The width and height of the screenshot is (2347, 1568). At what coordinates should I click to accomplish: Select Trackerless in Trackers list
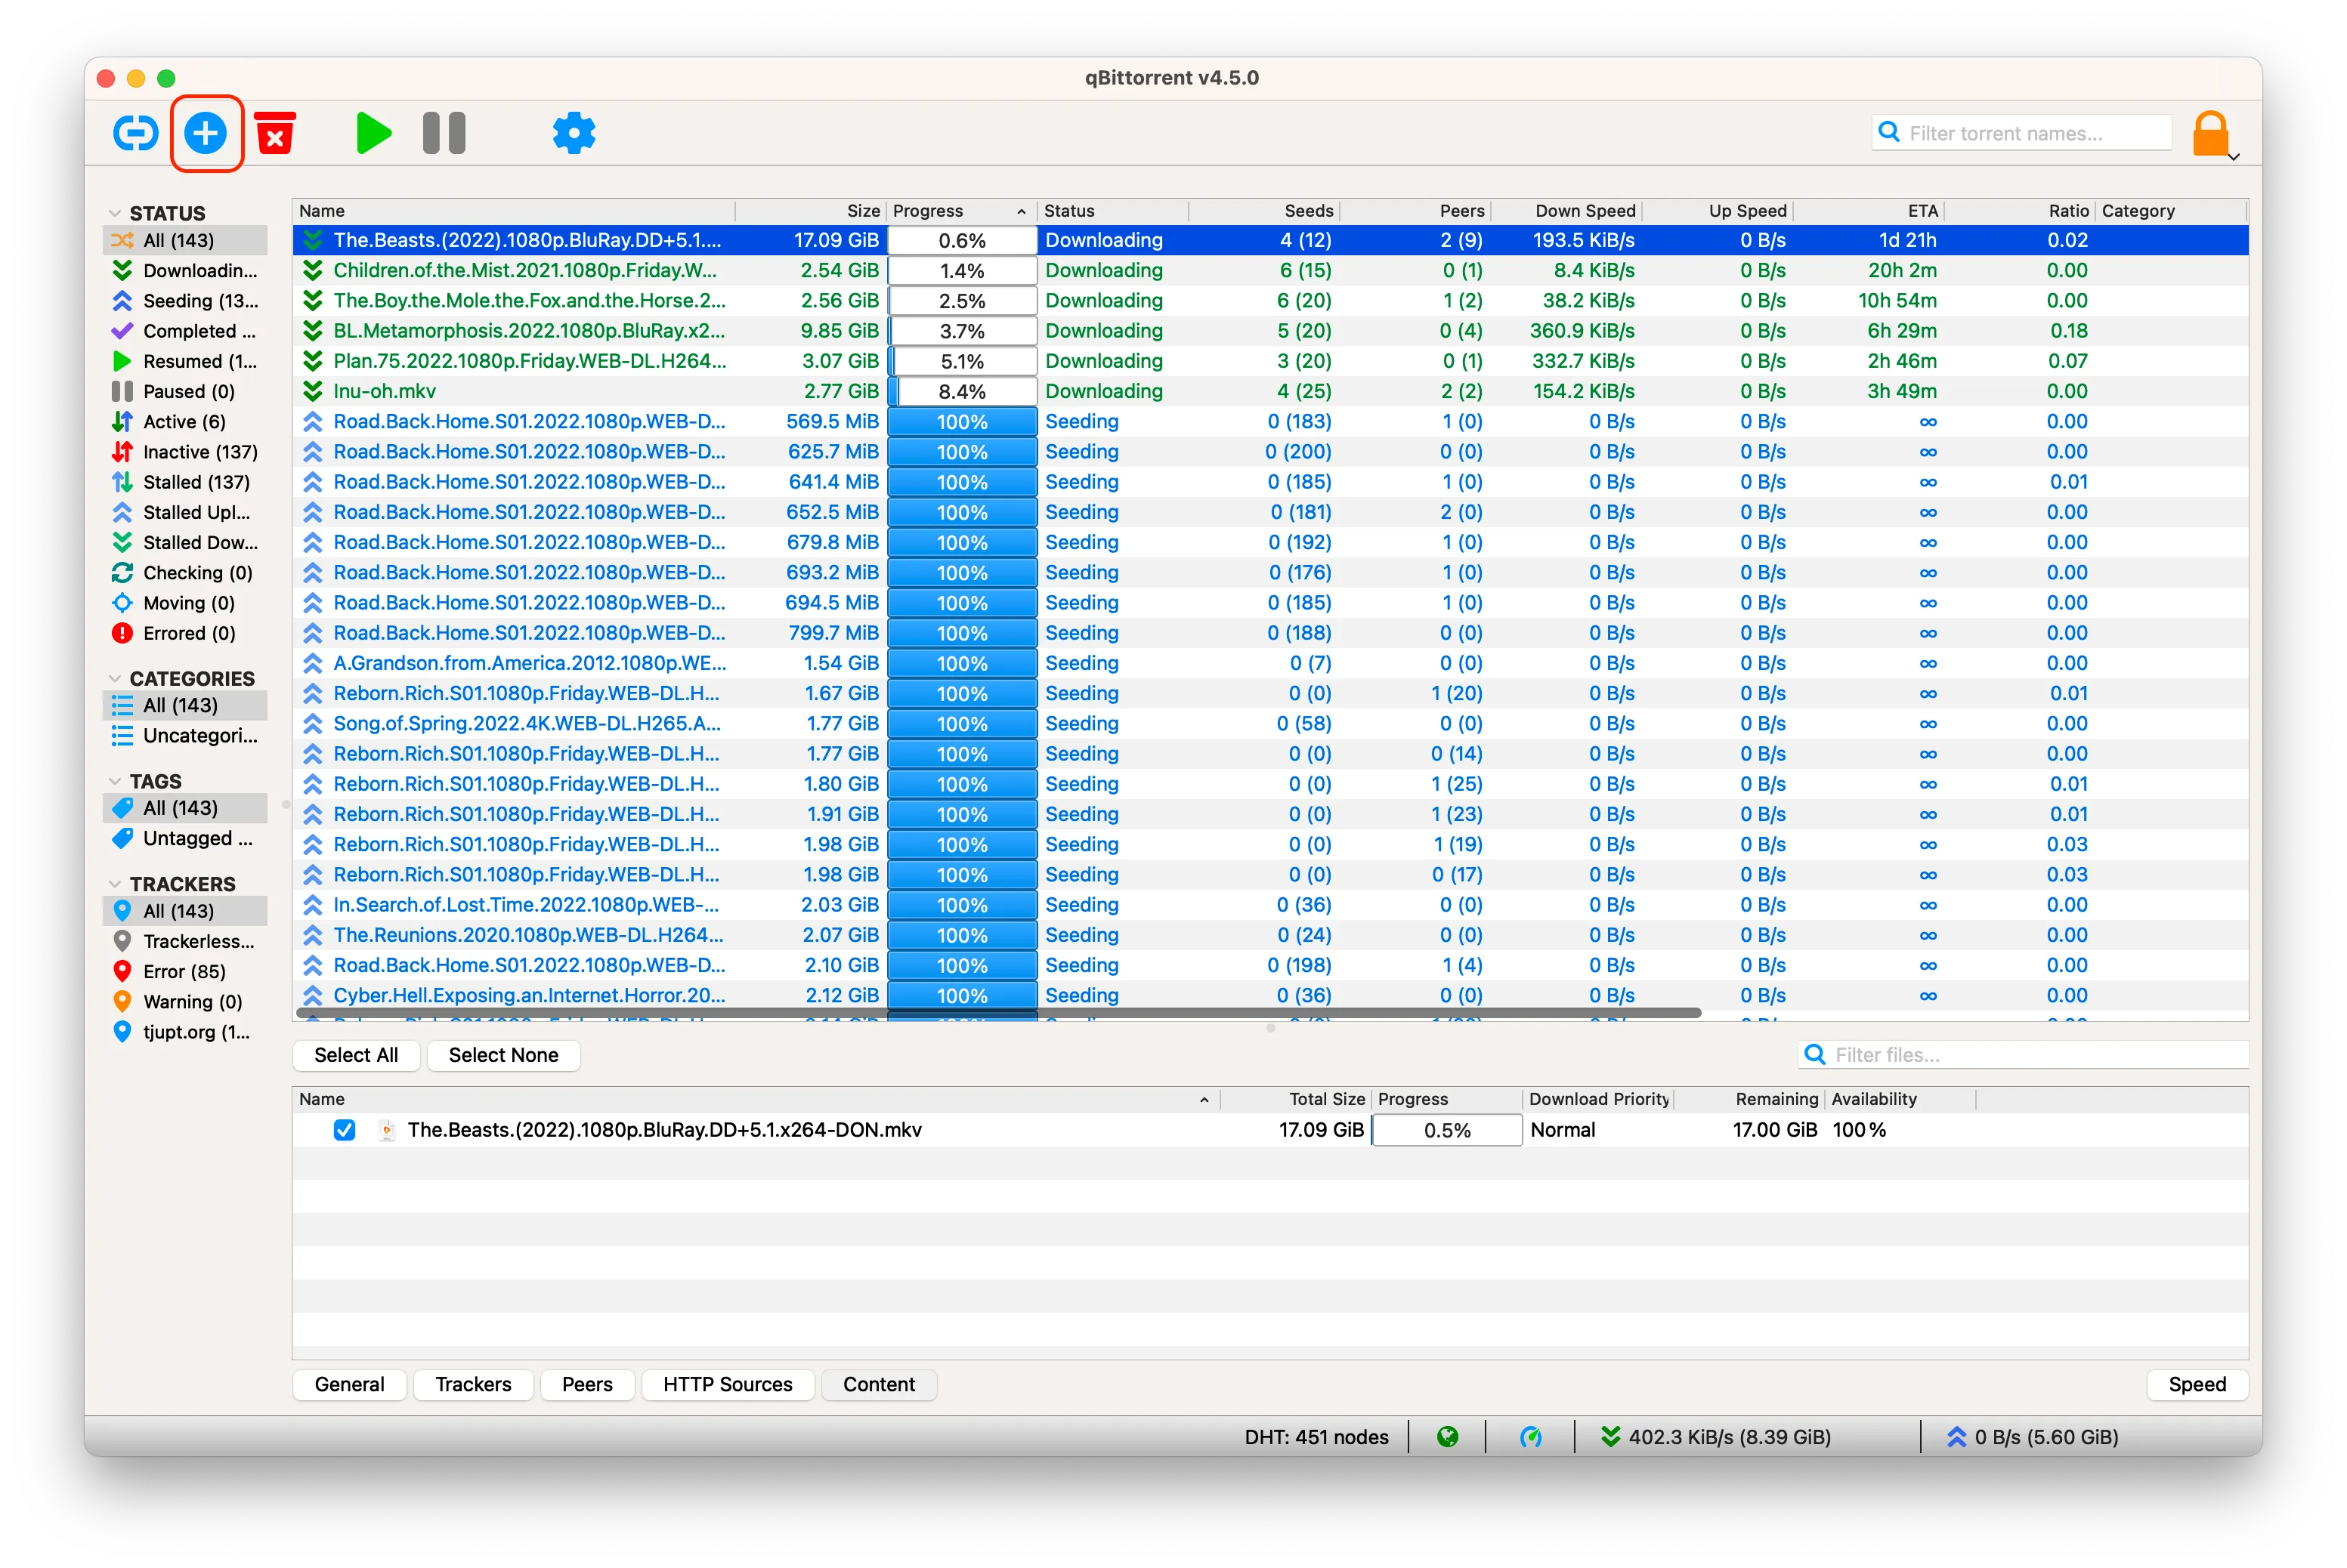click(x=185, y=941)
